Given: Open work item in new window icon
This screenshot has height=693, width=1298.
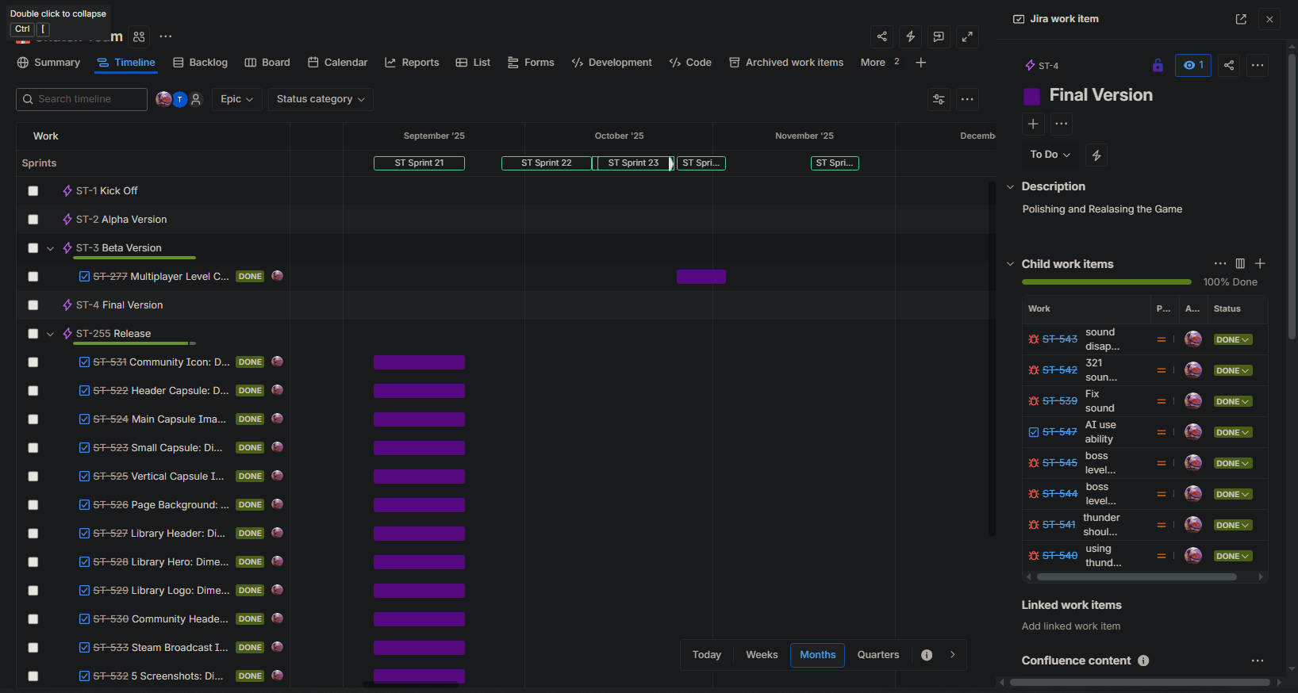Looking at the screenshot, I should tap(1241, 19).
